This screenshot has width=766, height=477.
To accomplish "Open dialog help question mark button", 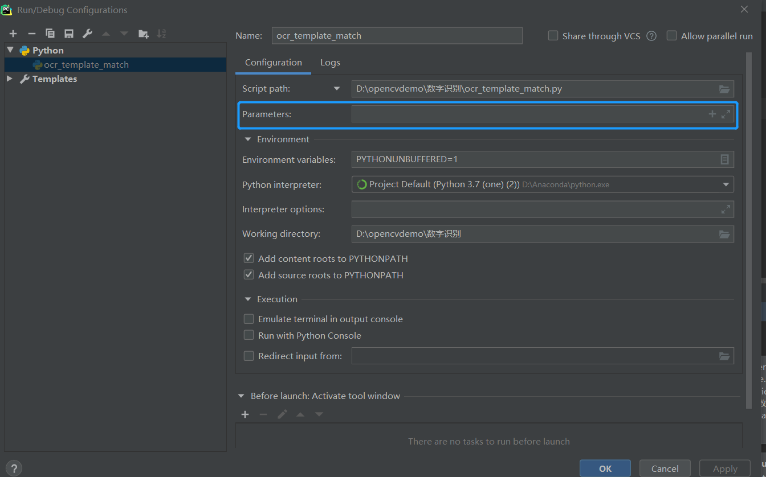I will click(x=15, y=468).
